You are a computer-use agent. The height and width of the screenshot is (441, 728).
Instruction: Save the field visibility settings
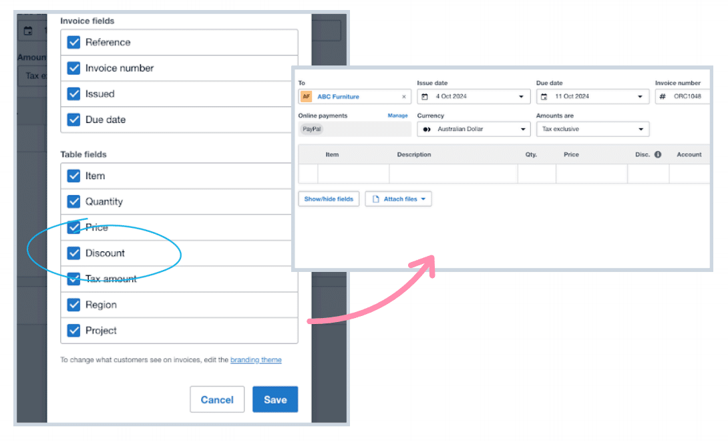pyautogui.click(x=275, y=400)
